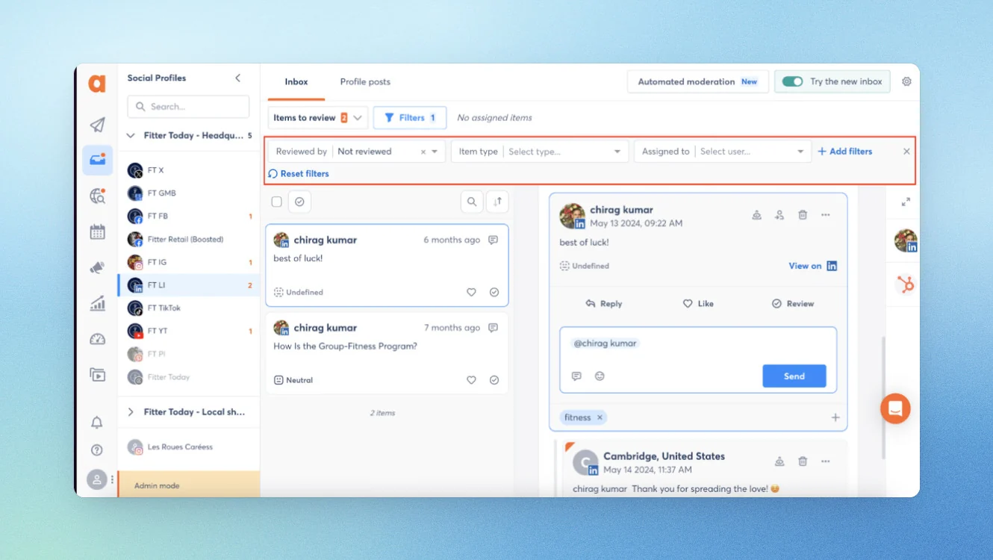The height and width of the screenshot is (560, 993).
Task: Open the Analytics bar chart icon
Action: click(97, 303)
